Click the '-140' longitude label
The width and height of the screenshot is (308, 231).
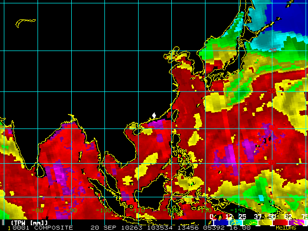point(238,210)
